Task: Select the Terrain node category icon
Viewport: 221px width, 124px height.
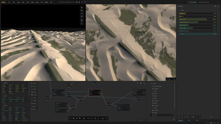Action: tap(32, 86)
